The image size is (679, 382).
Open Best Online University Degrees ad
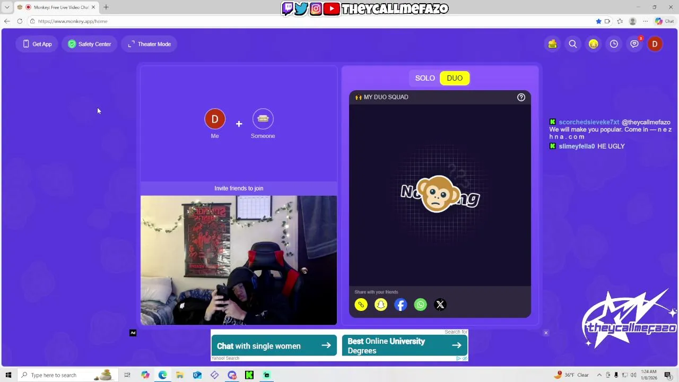(x=404, y=346)
